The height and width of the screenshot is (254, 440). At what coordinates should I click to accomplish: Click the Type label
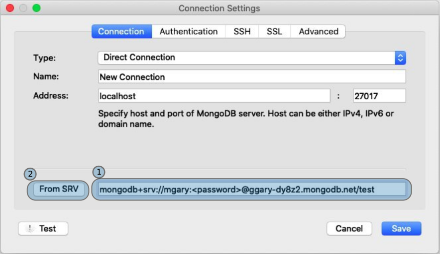pos(44,58)
